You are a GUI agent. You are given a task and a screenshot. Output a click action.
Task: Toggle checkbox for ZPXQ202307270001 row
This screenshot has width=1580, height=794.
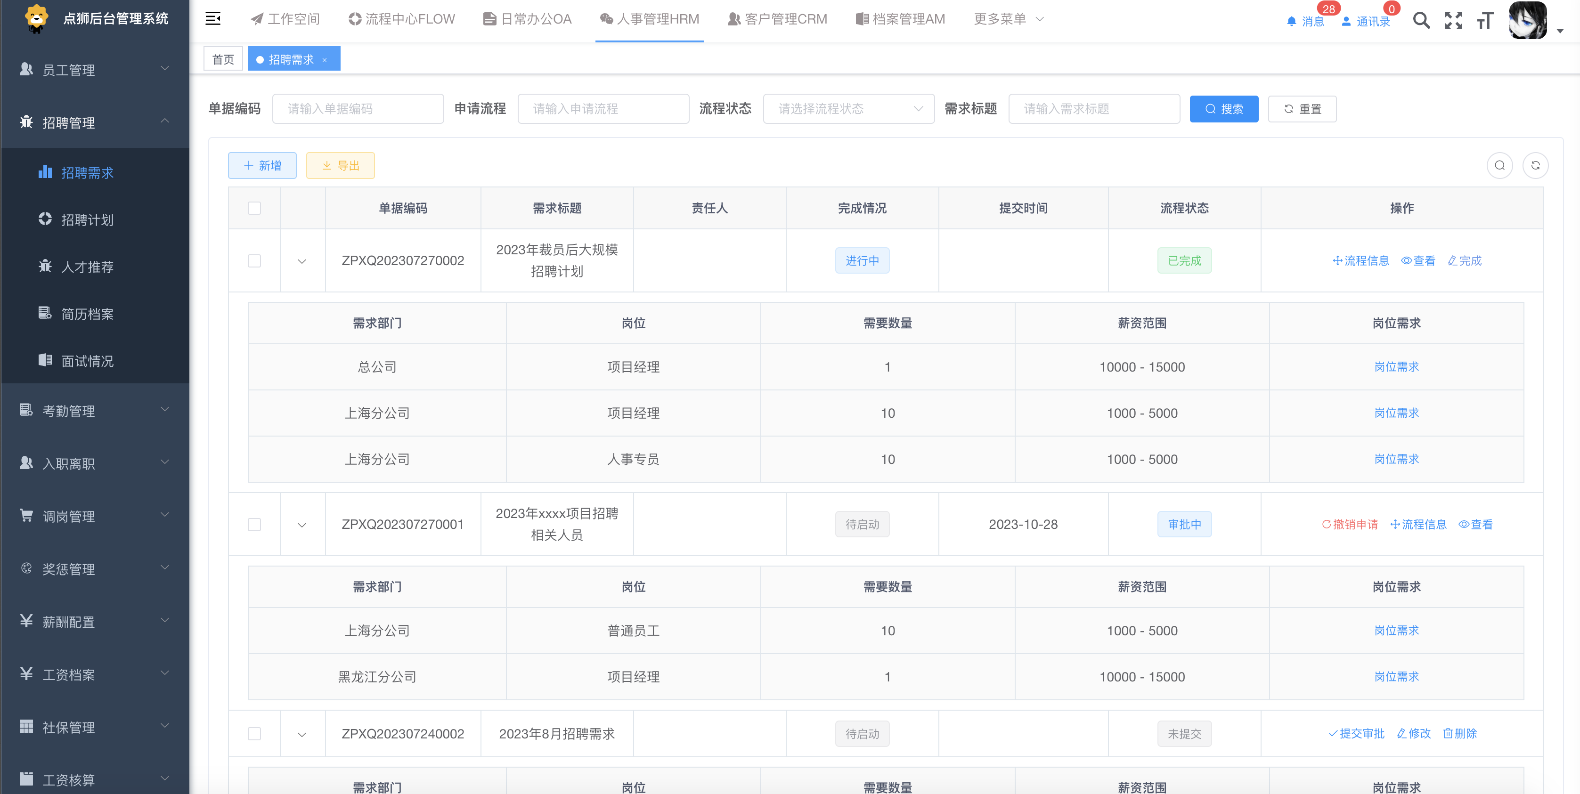254,525
